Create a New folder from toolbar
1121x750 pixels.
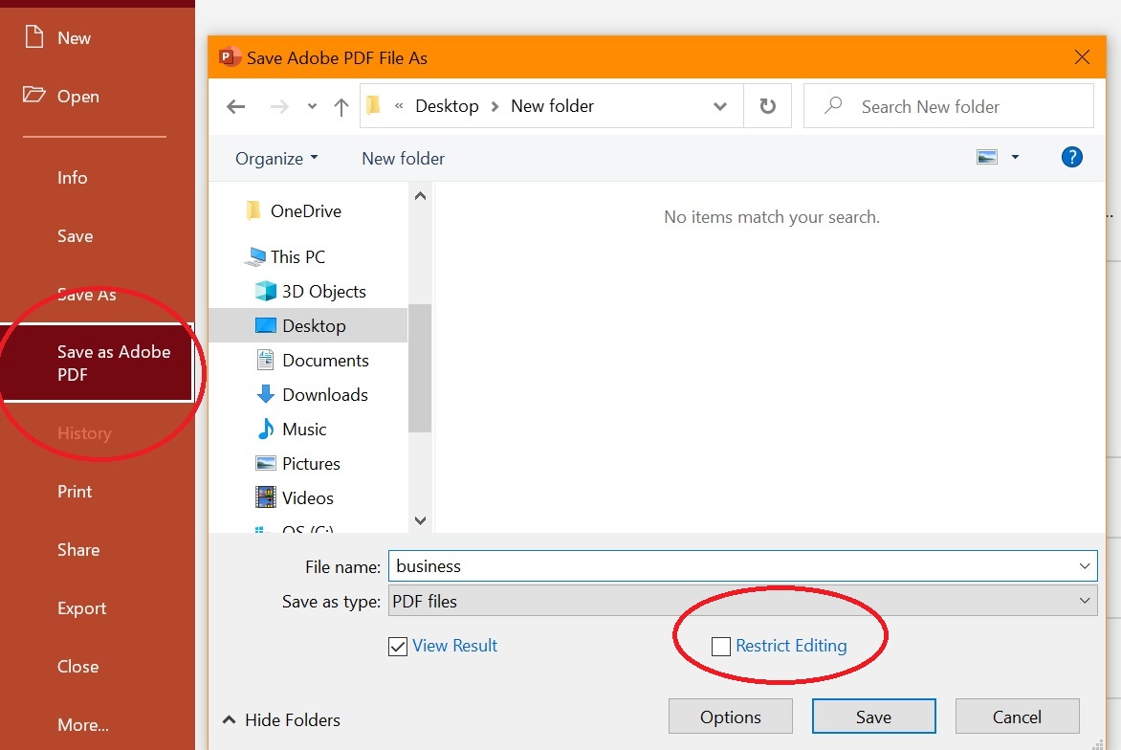tap(404, 158)
